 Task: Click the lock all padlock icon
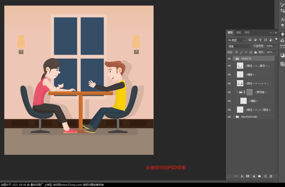point(256,52)
